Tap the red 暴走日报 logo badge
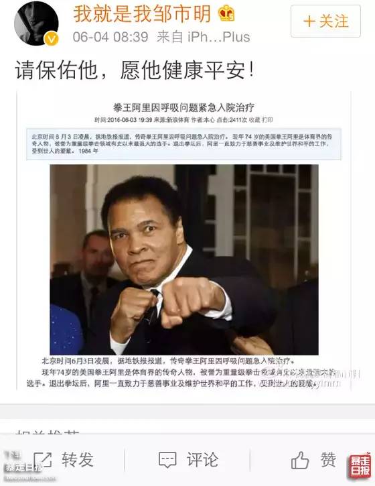This screenshot has width=375, height=486. (360, 466)
